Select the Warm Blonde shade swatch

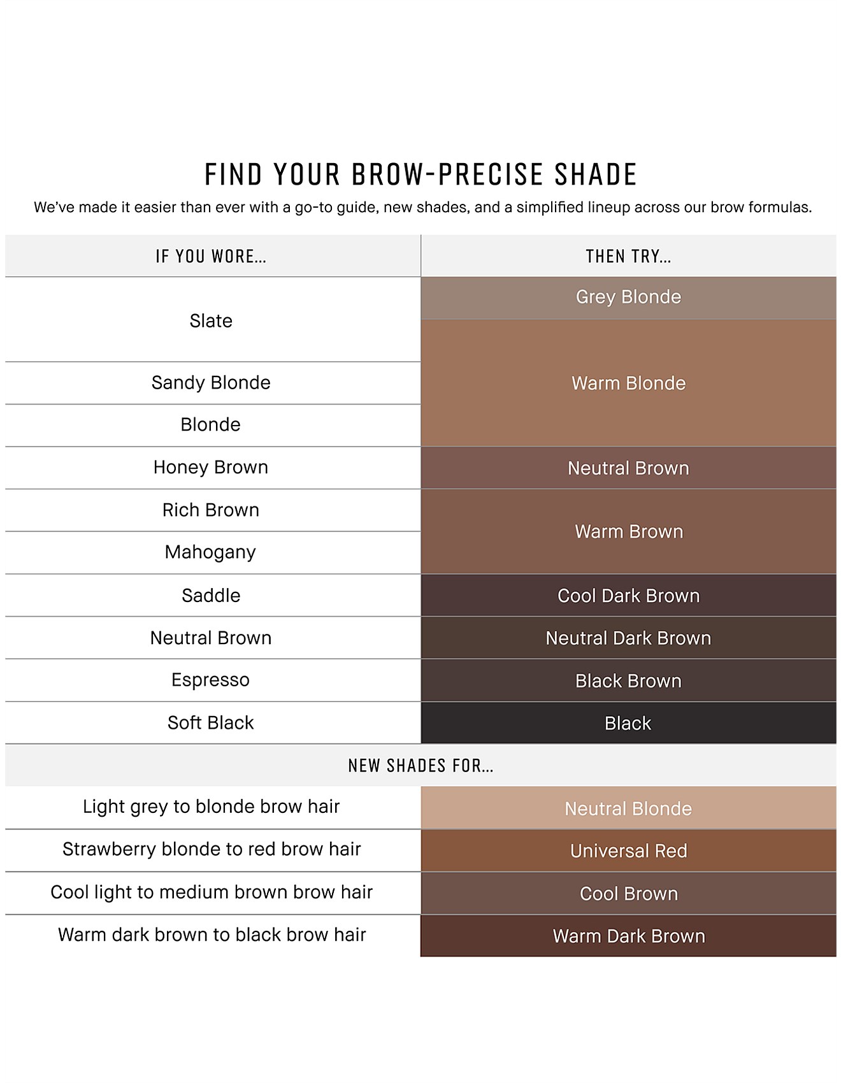click(628, 383)
